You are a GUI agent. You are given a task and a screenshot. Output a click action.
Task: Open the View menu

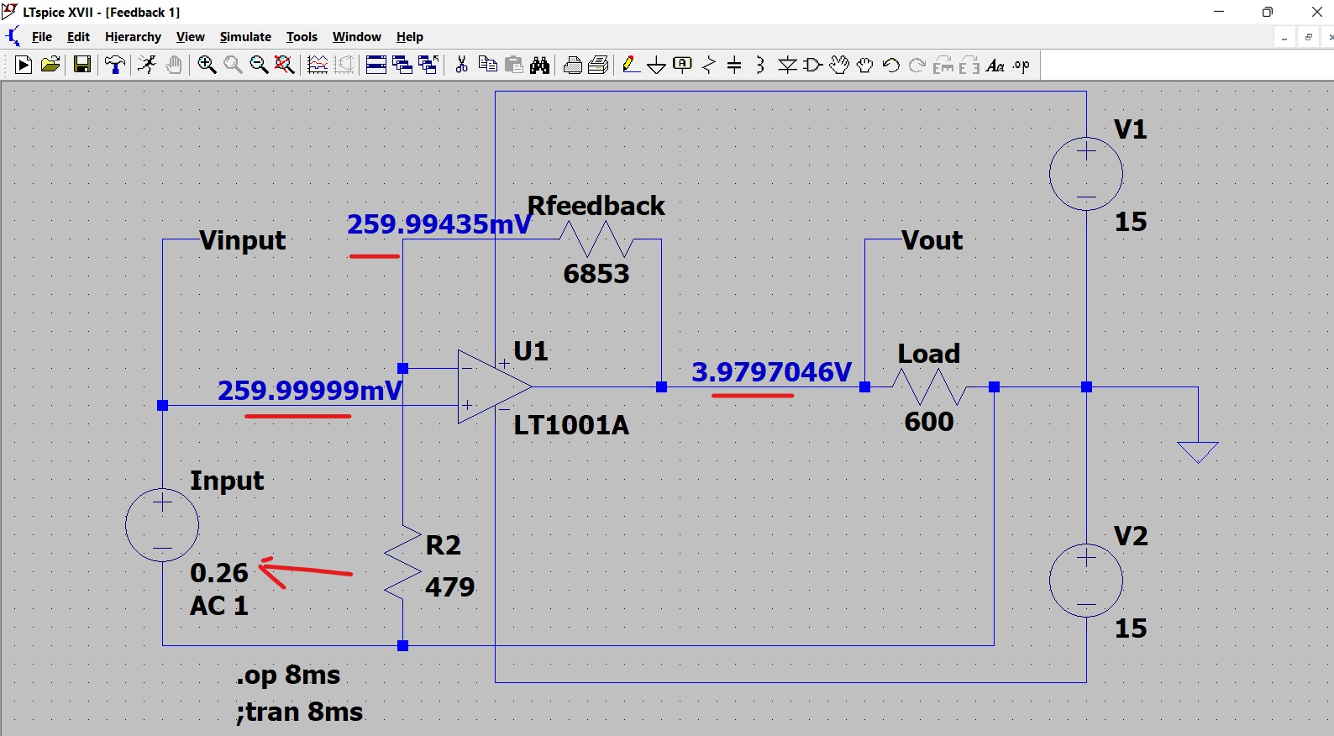(x=191, y=37)
